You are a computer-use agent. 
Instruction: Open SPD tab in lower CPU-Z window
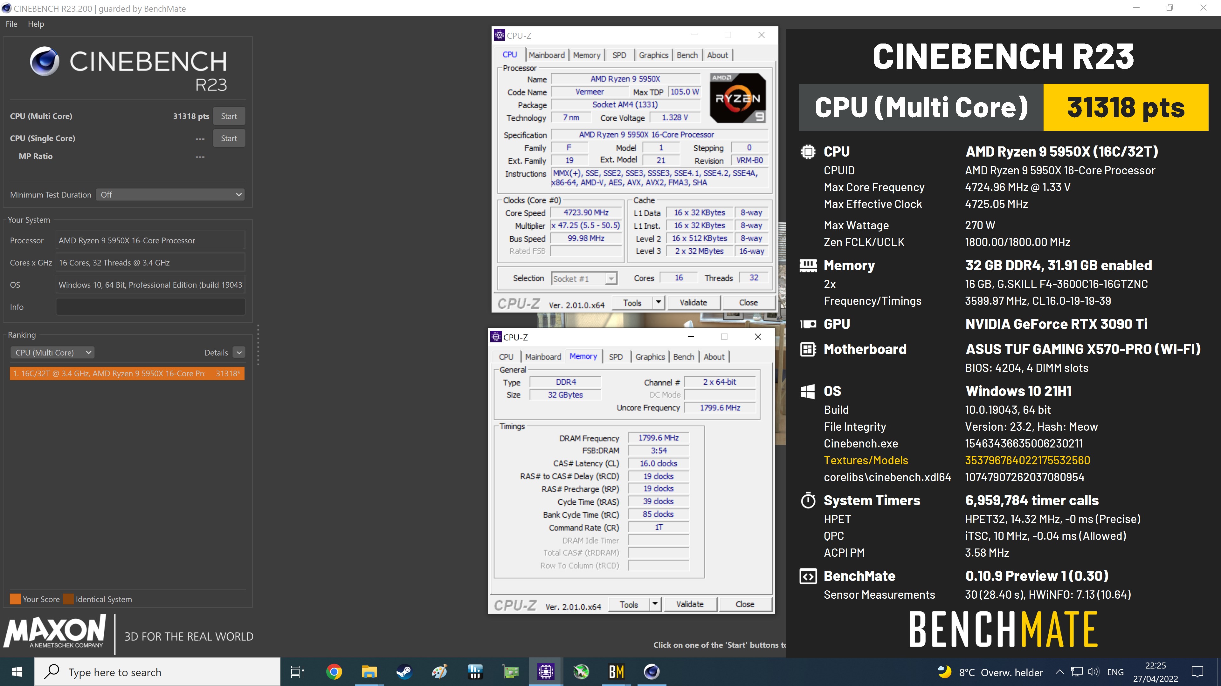click(616, 357)
